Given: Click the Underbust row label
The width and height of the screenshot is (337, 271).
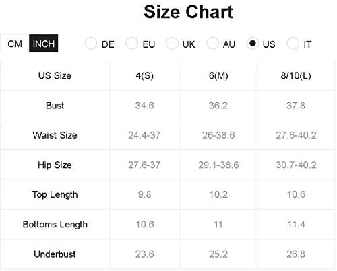Looking at the screenshot, I should click(x=55, y=254).
